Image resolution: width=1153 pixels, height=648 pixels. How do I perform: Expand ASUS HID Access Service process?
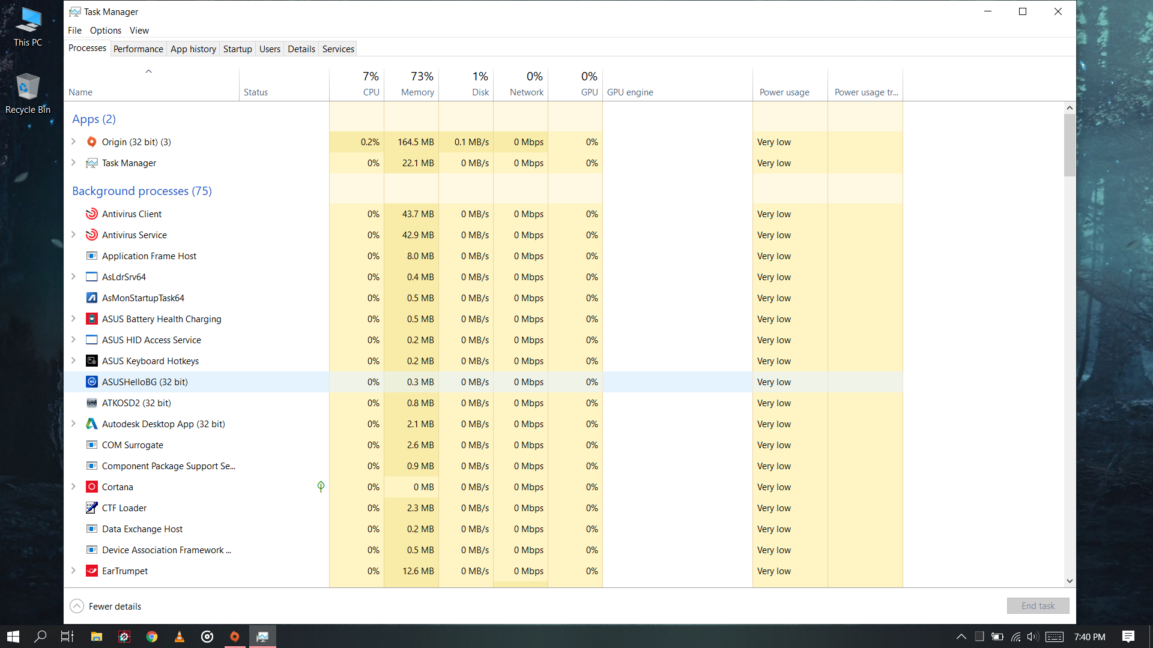(x=73, y=340)
